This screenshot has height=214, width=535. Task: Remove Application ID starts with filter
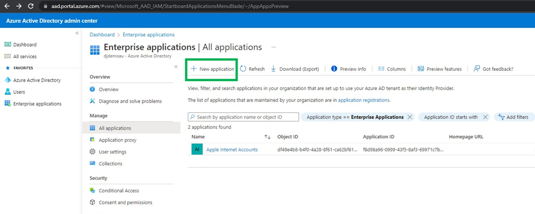coord(485,117)
